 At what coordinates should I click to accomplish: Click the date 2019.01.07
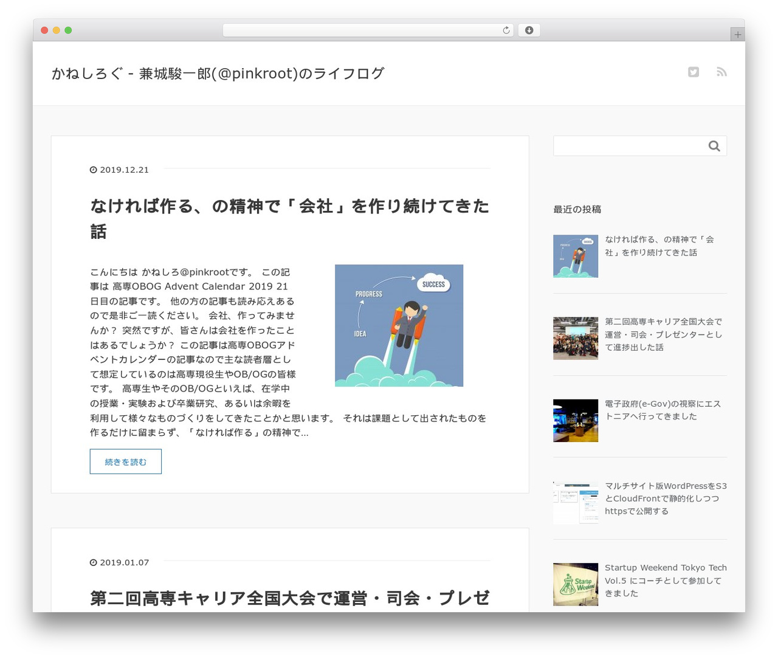pos(124,563)
